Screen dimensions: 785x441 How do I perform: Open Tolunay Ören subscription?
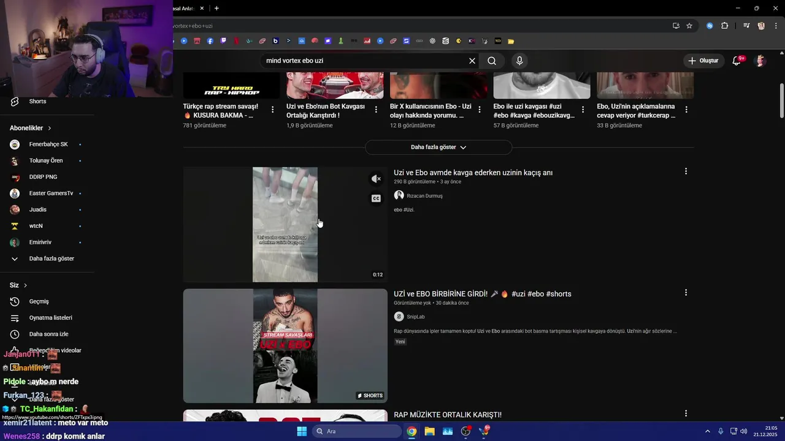point(47,160)
